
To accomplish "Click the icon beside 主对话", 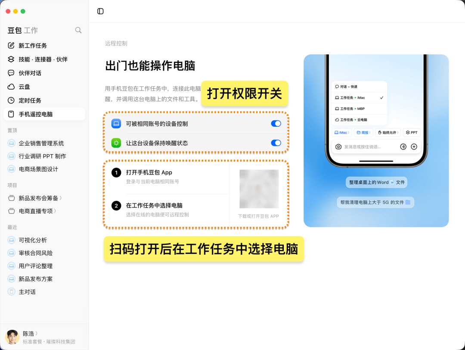I will tap(11, 292).
